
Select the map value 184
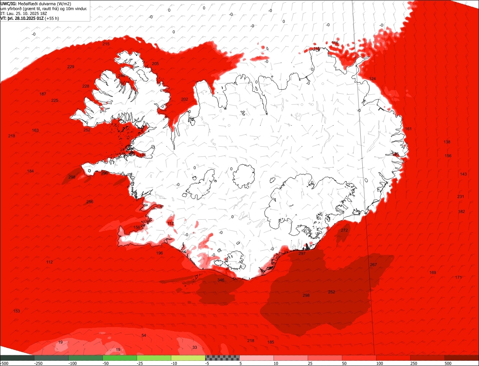pos(30,171)
